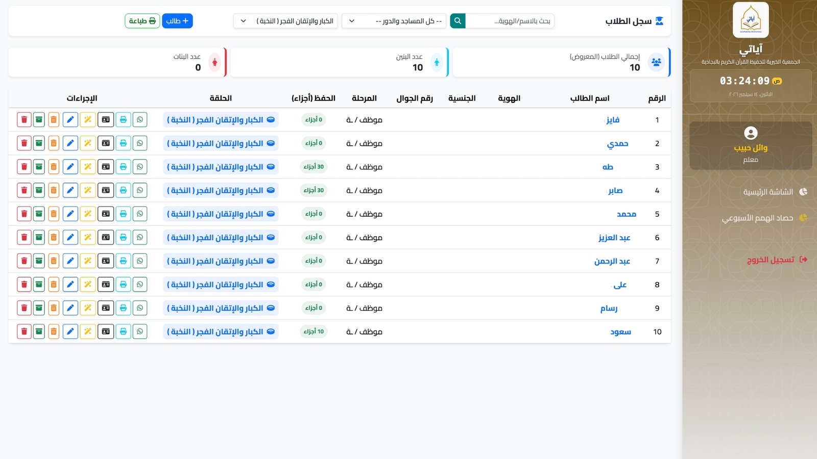
Task: Click the blue edit pencil for محمد
Action: point(70,214)
